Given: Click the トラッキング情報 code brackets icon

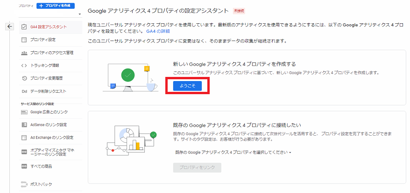Looking at the screenshot, I should point(24,66).
